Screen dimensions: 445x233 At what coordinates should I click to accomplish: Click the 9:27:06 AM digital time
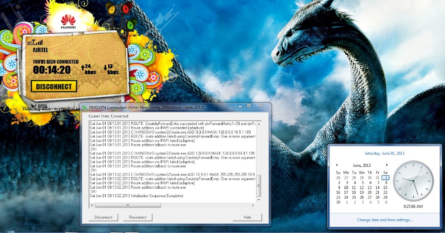[413, 207]
